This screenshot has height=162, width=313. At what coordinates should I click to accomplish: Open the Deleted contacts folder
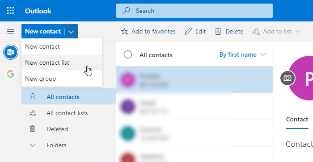coord(68,129)
